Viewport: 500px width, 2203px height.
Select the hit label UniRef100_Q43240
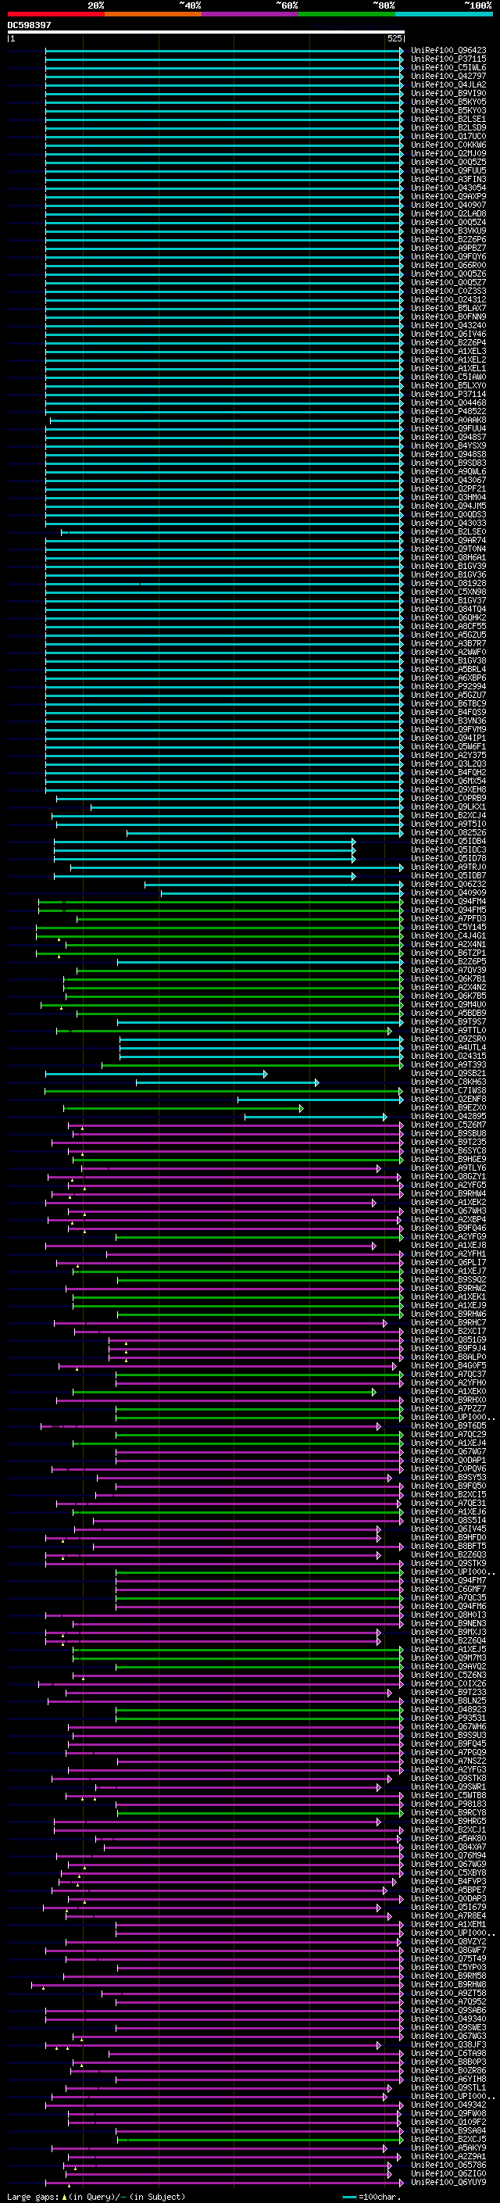point(448,326)
